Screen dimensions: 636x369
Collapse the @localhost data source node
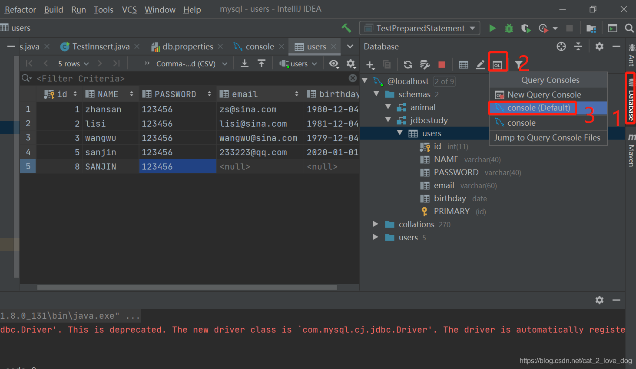pyautogui.click(x=365, y=81)
